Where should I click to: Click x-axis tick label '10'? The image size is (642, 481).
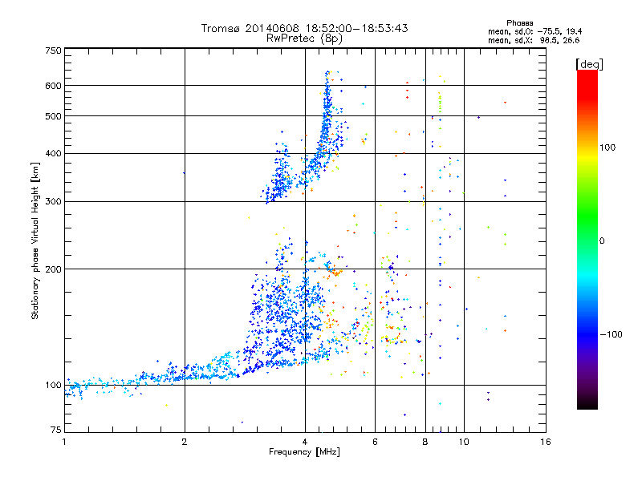coord(464,442)
